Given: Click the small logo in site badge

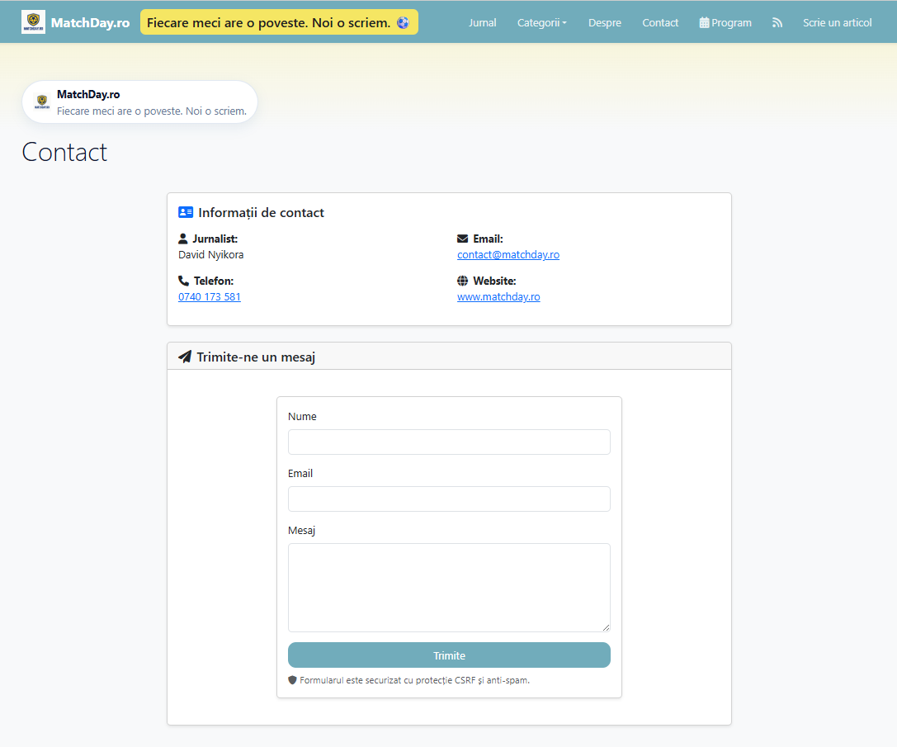Looking at the screenshot, I should click(x=41, y=102).
